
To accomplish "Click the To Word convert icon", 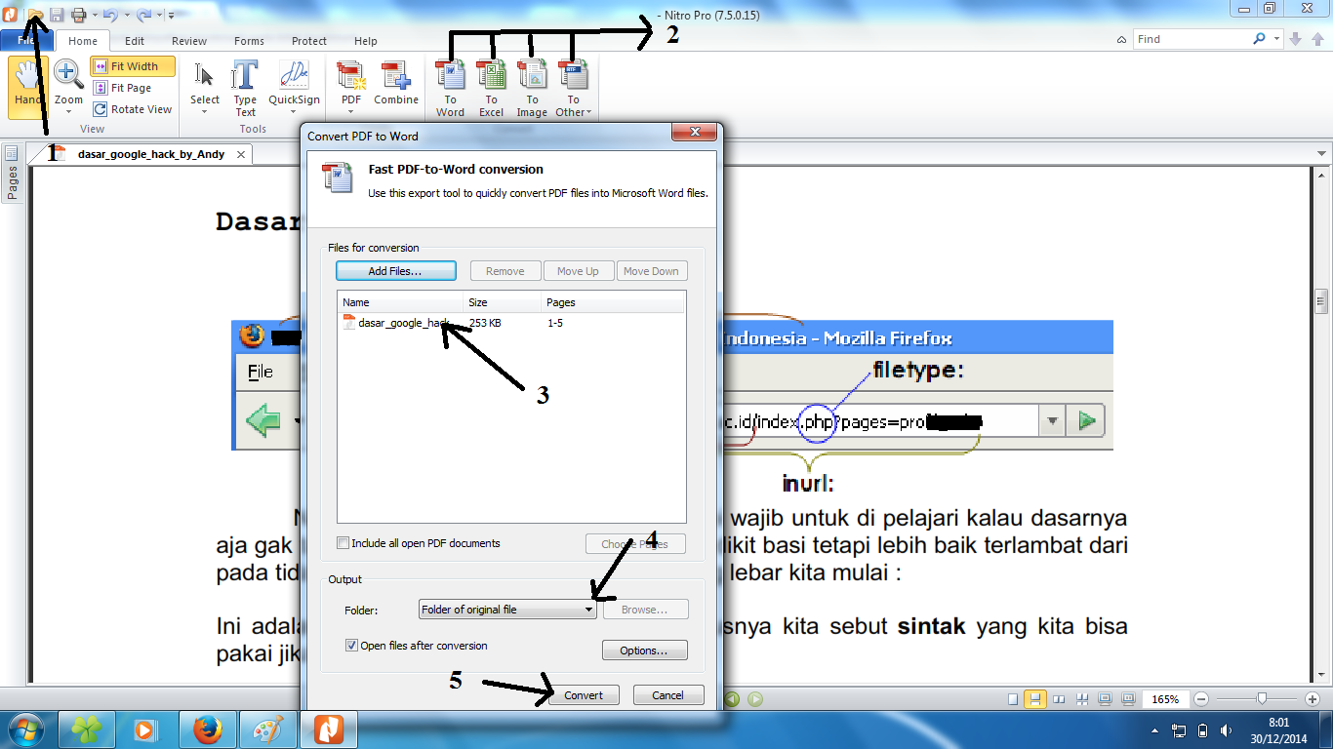I will coord(450,88).
